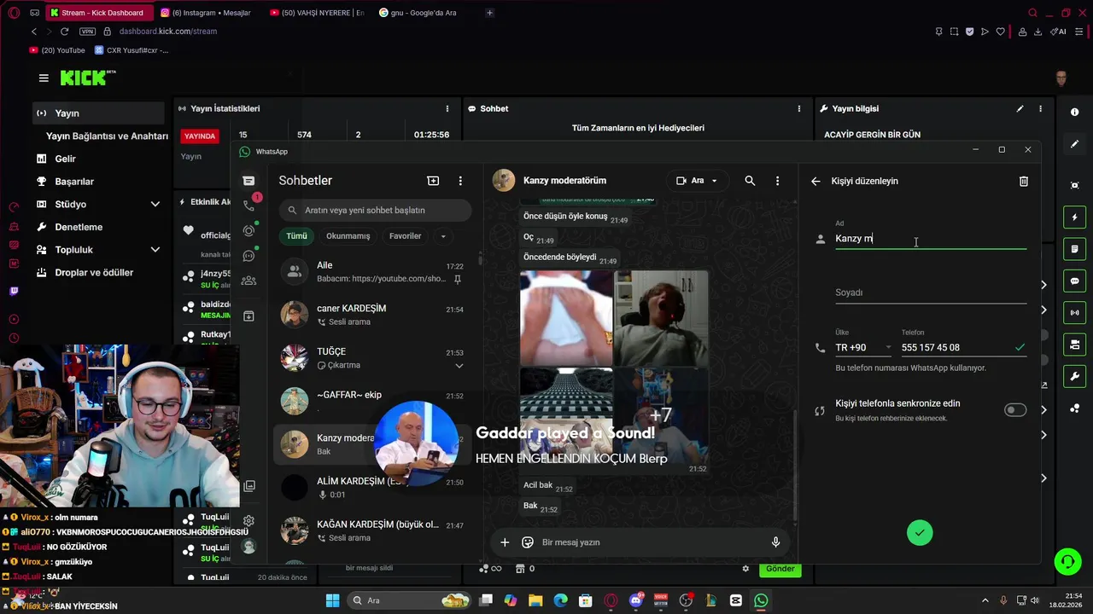Open WhatsApp archived chats icon

(248, 316)
